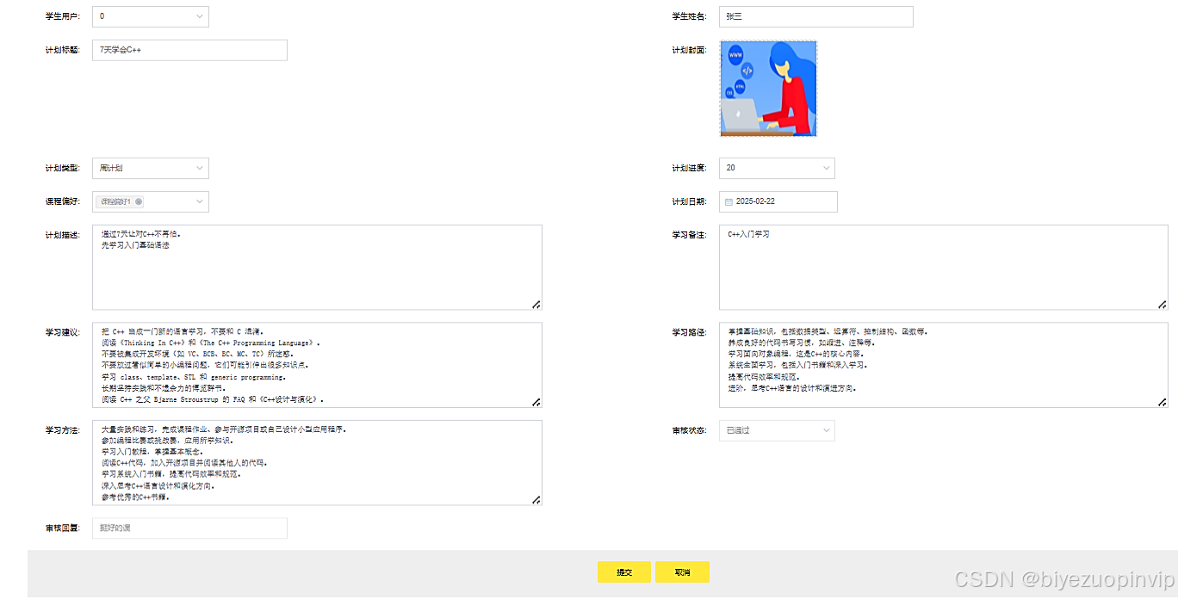Select the 计划标题 field showing 7天学会C++
Viewport: 1178px width, 599px height.
coord(189,50)
